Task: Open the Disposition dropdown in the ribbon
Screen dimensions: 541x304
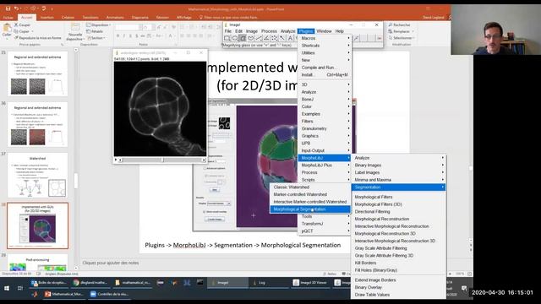Action: coord(98,24)
